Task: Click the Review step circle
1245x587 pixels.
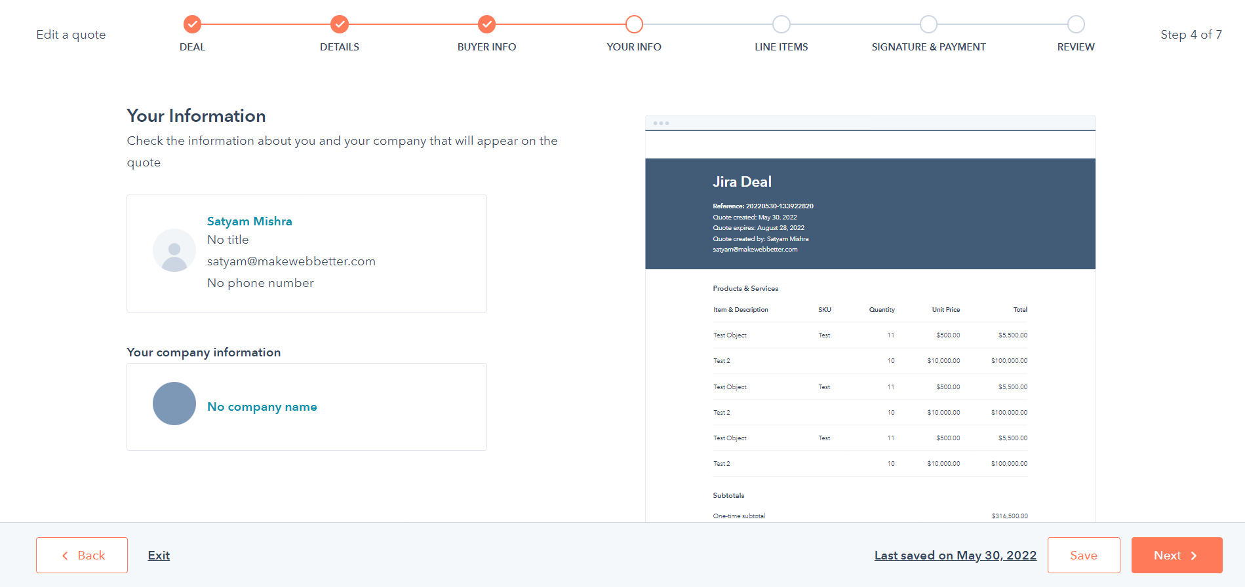Action: 1076,24
